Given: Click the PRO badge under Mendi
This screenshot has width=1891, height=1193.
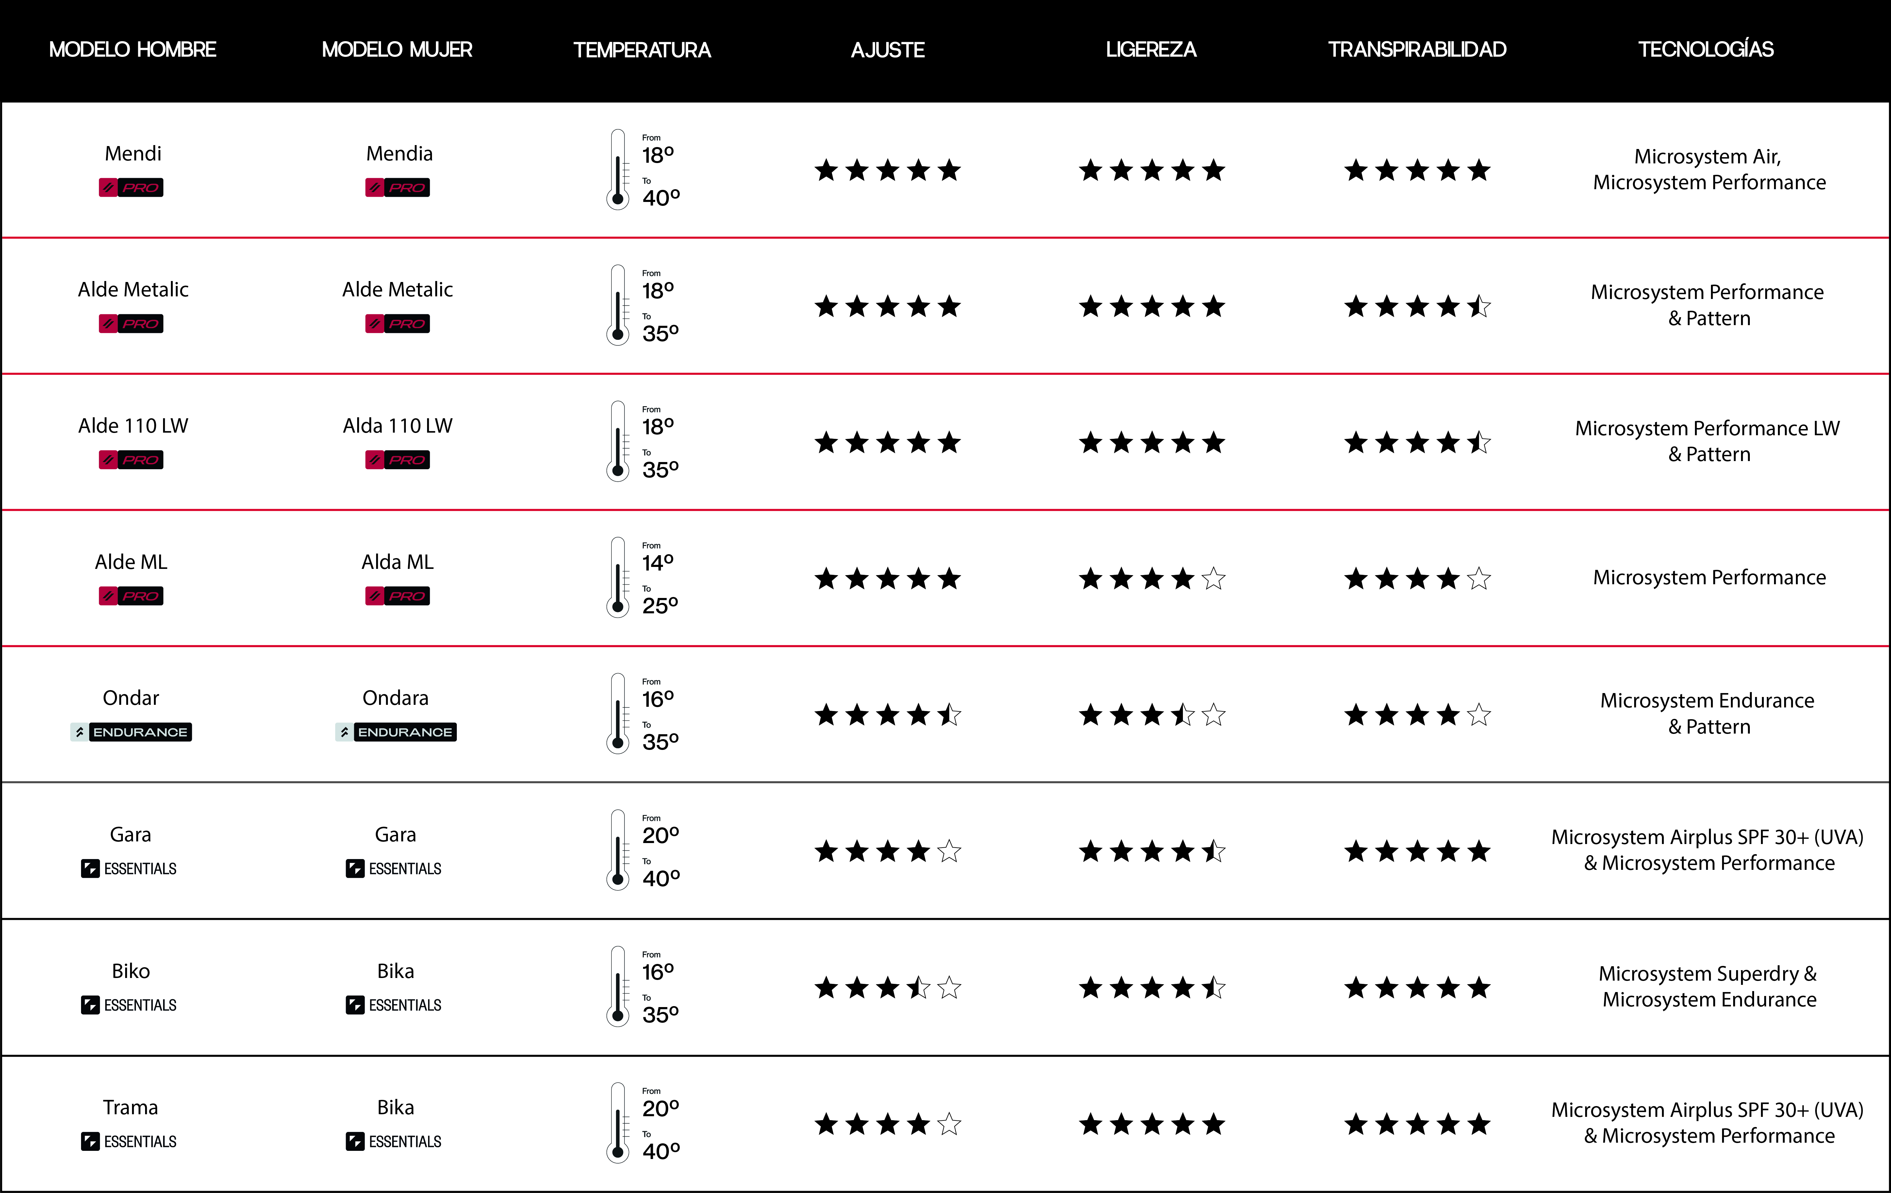Looking at the screenshot, I should [131, 188].
